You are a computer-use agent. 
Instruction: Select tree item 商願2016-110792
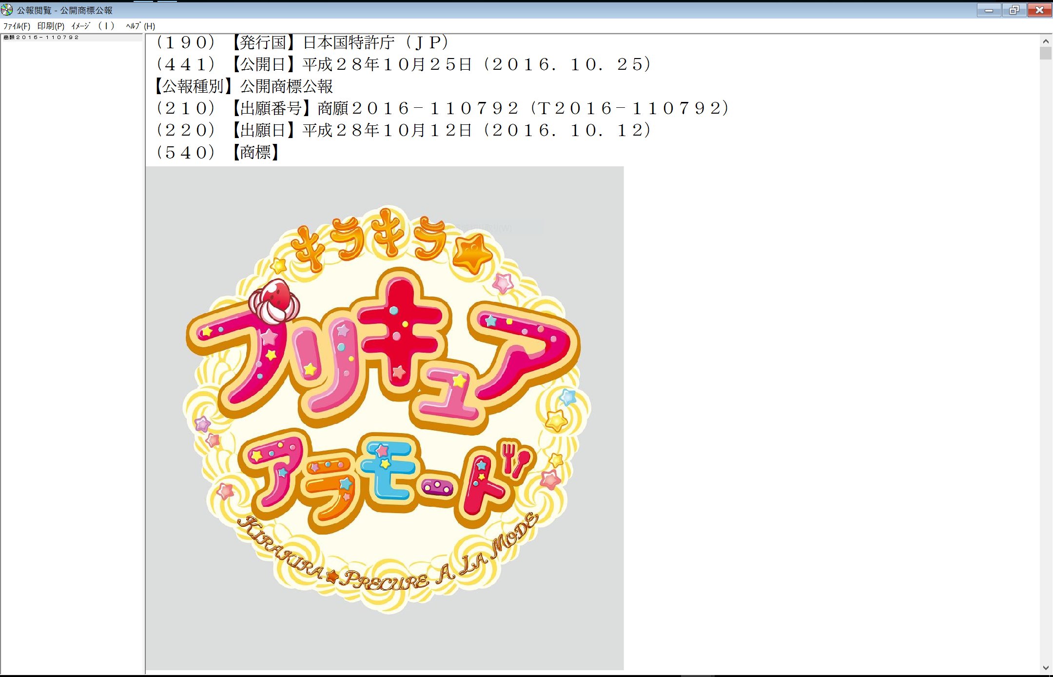pyautogui.click(x=41, y=37)
